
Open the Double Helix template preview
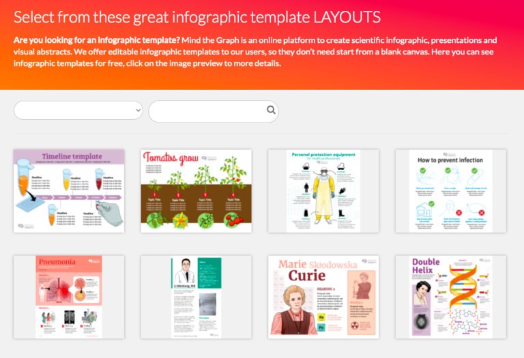coord(450,297)
